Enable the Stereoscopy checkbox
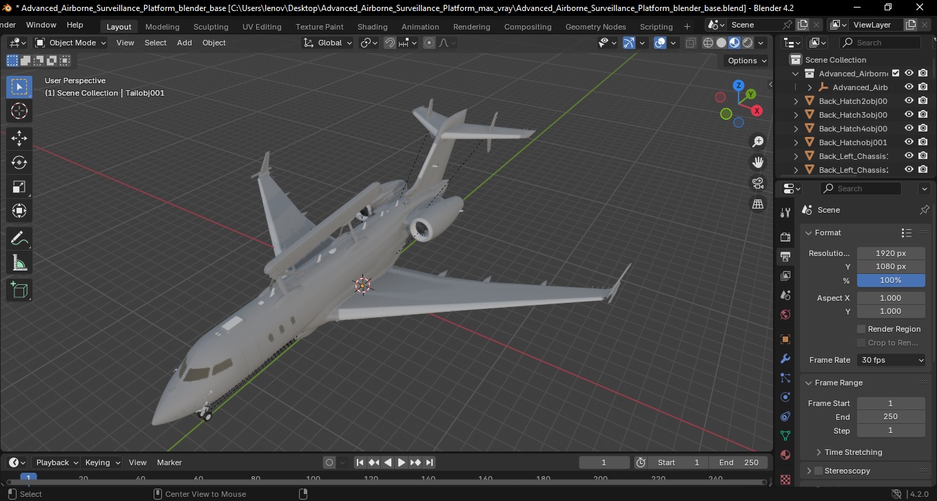Screen dimensions: 937x501 [818, 471]
